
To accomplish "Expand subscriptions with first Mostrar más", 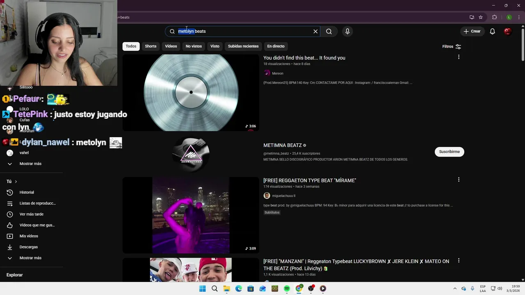I will pos(30,163).
